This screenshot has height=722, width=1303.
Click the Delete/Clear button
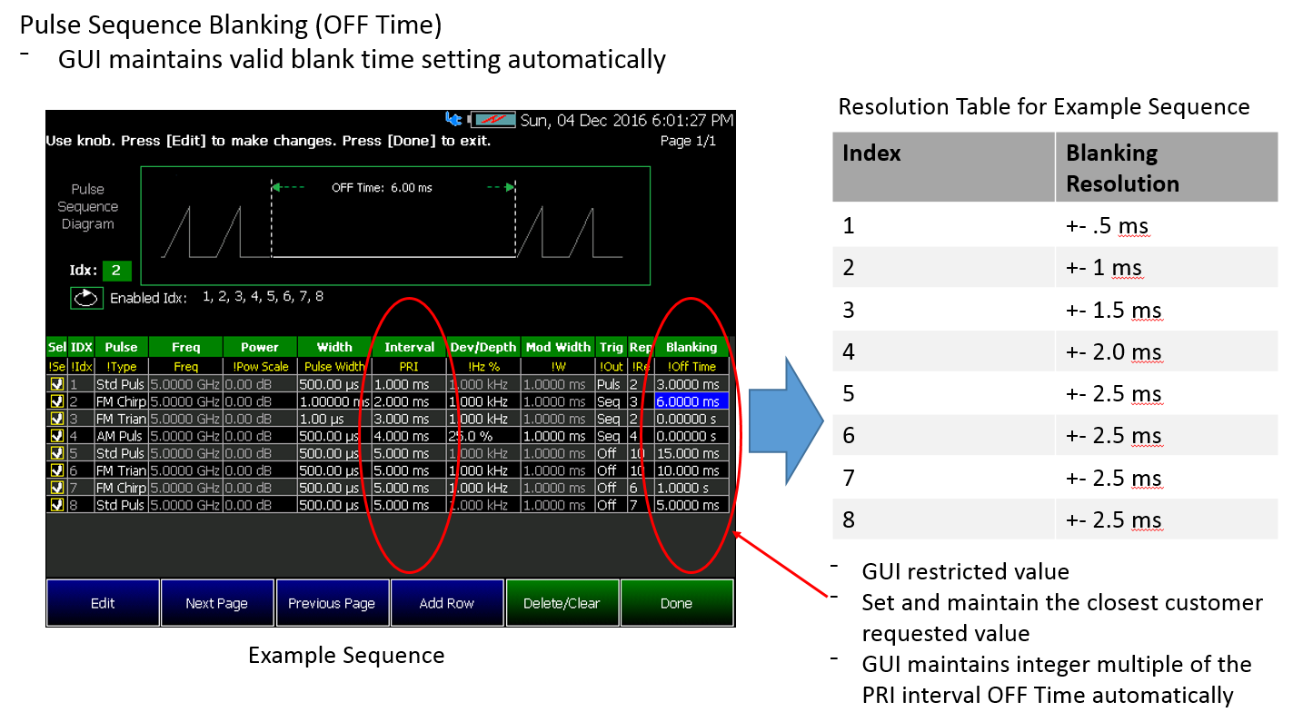(562, 603)
